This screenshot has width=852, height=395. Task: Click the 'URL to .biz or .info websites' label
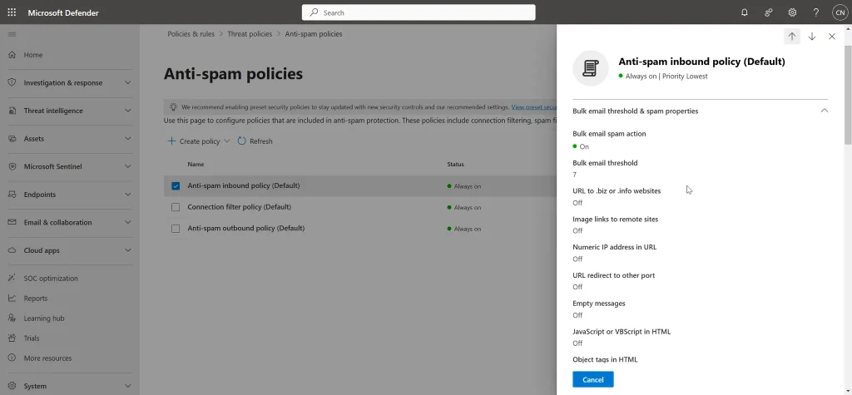tap(617, 190)
